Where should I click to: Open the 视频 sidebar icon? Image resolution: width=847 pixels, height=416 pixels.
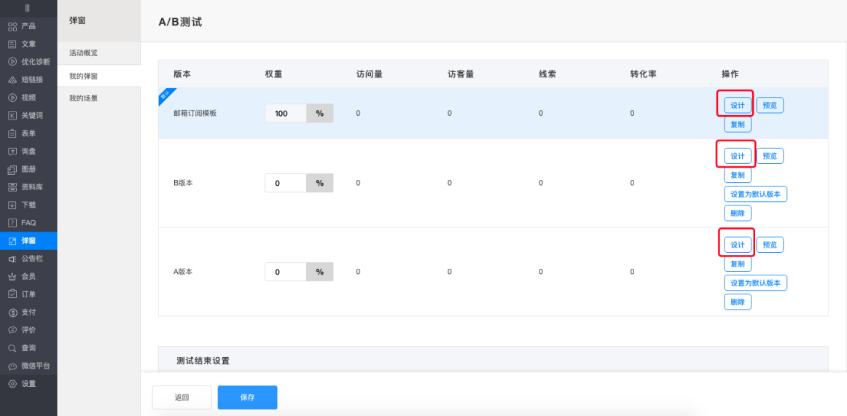point(12,98)
